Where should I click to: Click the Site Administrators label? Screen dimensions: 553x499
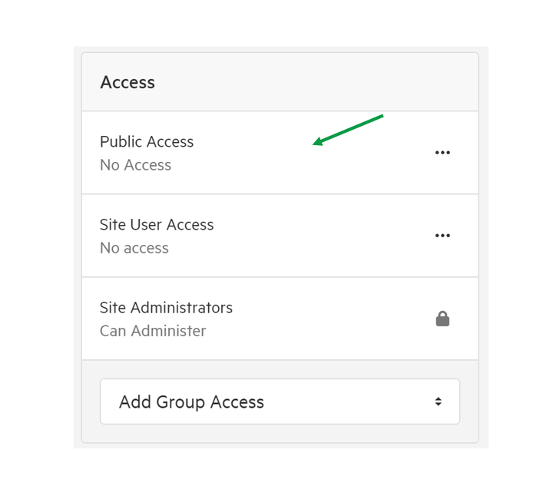pos(166,308)
